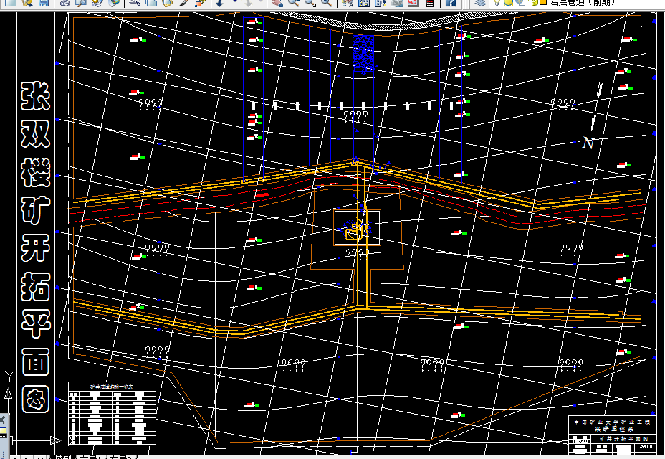Screen dimensions: 665x459
Task: Click the 3D DWF globe icon
Action: [114, 3]
